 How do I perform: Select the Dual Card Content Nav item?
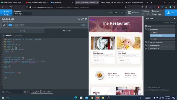click(x=162, y=42)
